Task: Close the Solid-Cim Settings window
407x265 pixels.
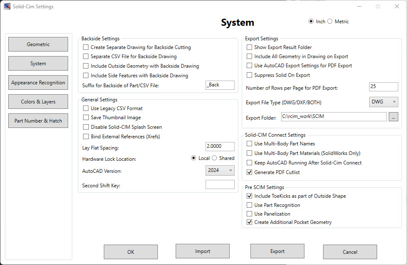Action: tap(397, 6)
